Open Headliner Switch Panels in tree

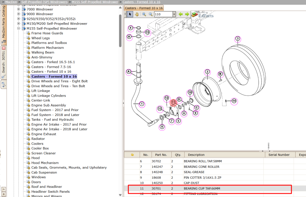coord(50,191)
